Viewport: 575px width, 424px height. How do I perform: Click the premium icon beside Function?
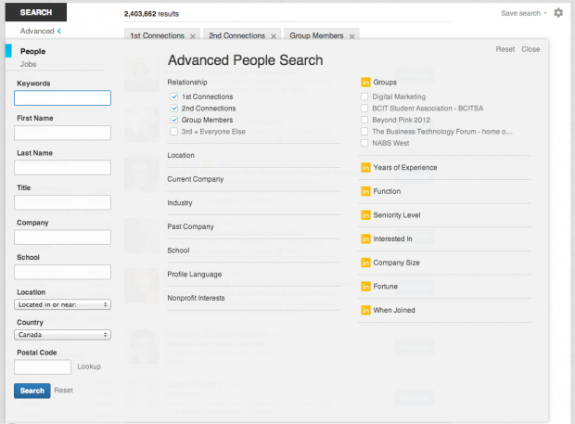pos(365,191)
